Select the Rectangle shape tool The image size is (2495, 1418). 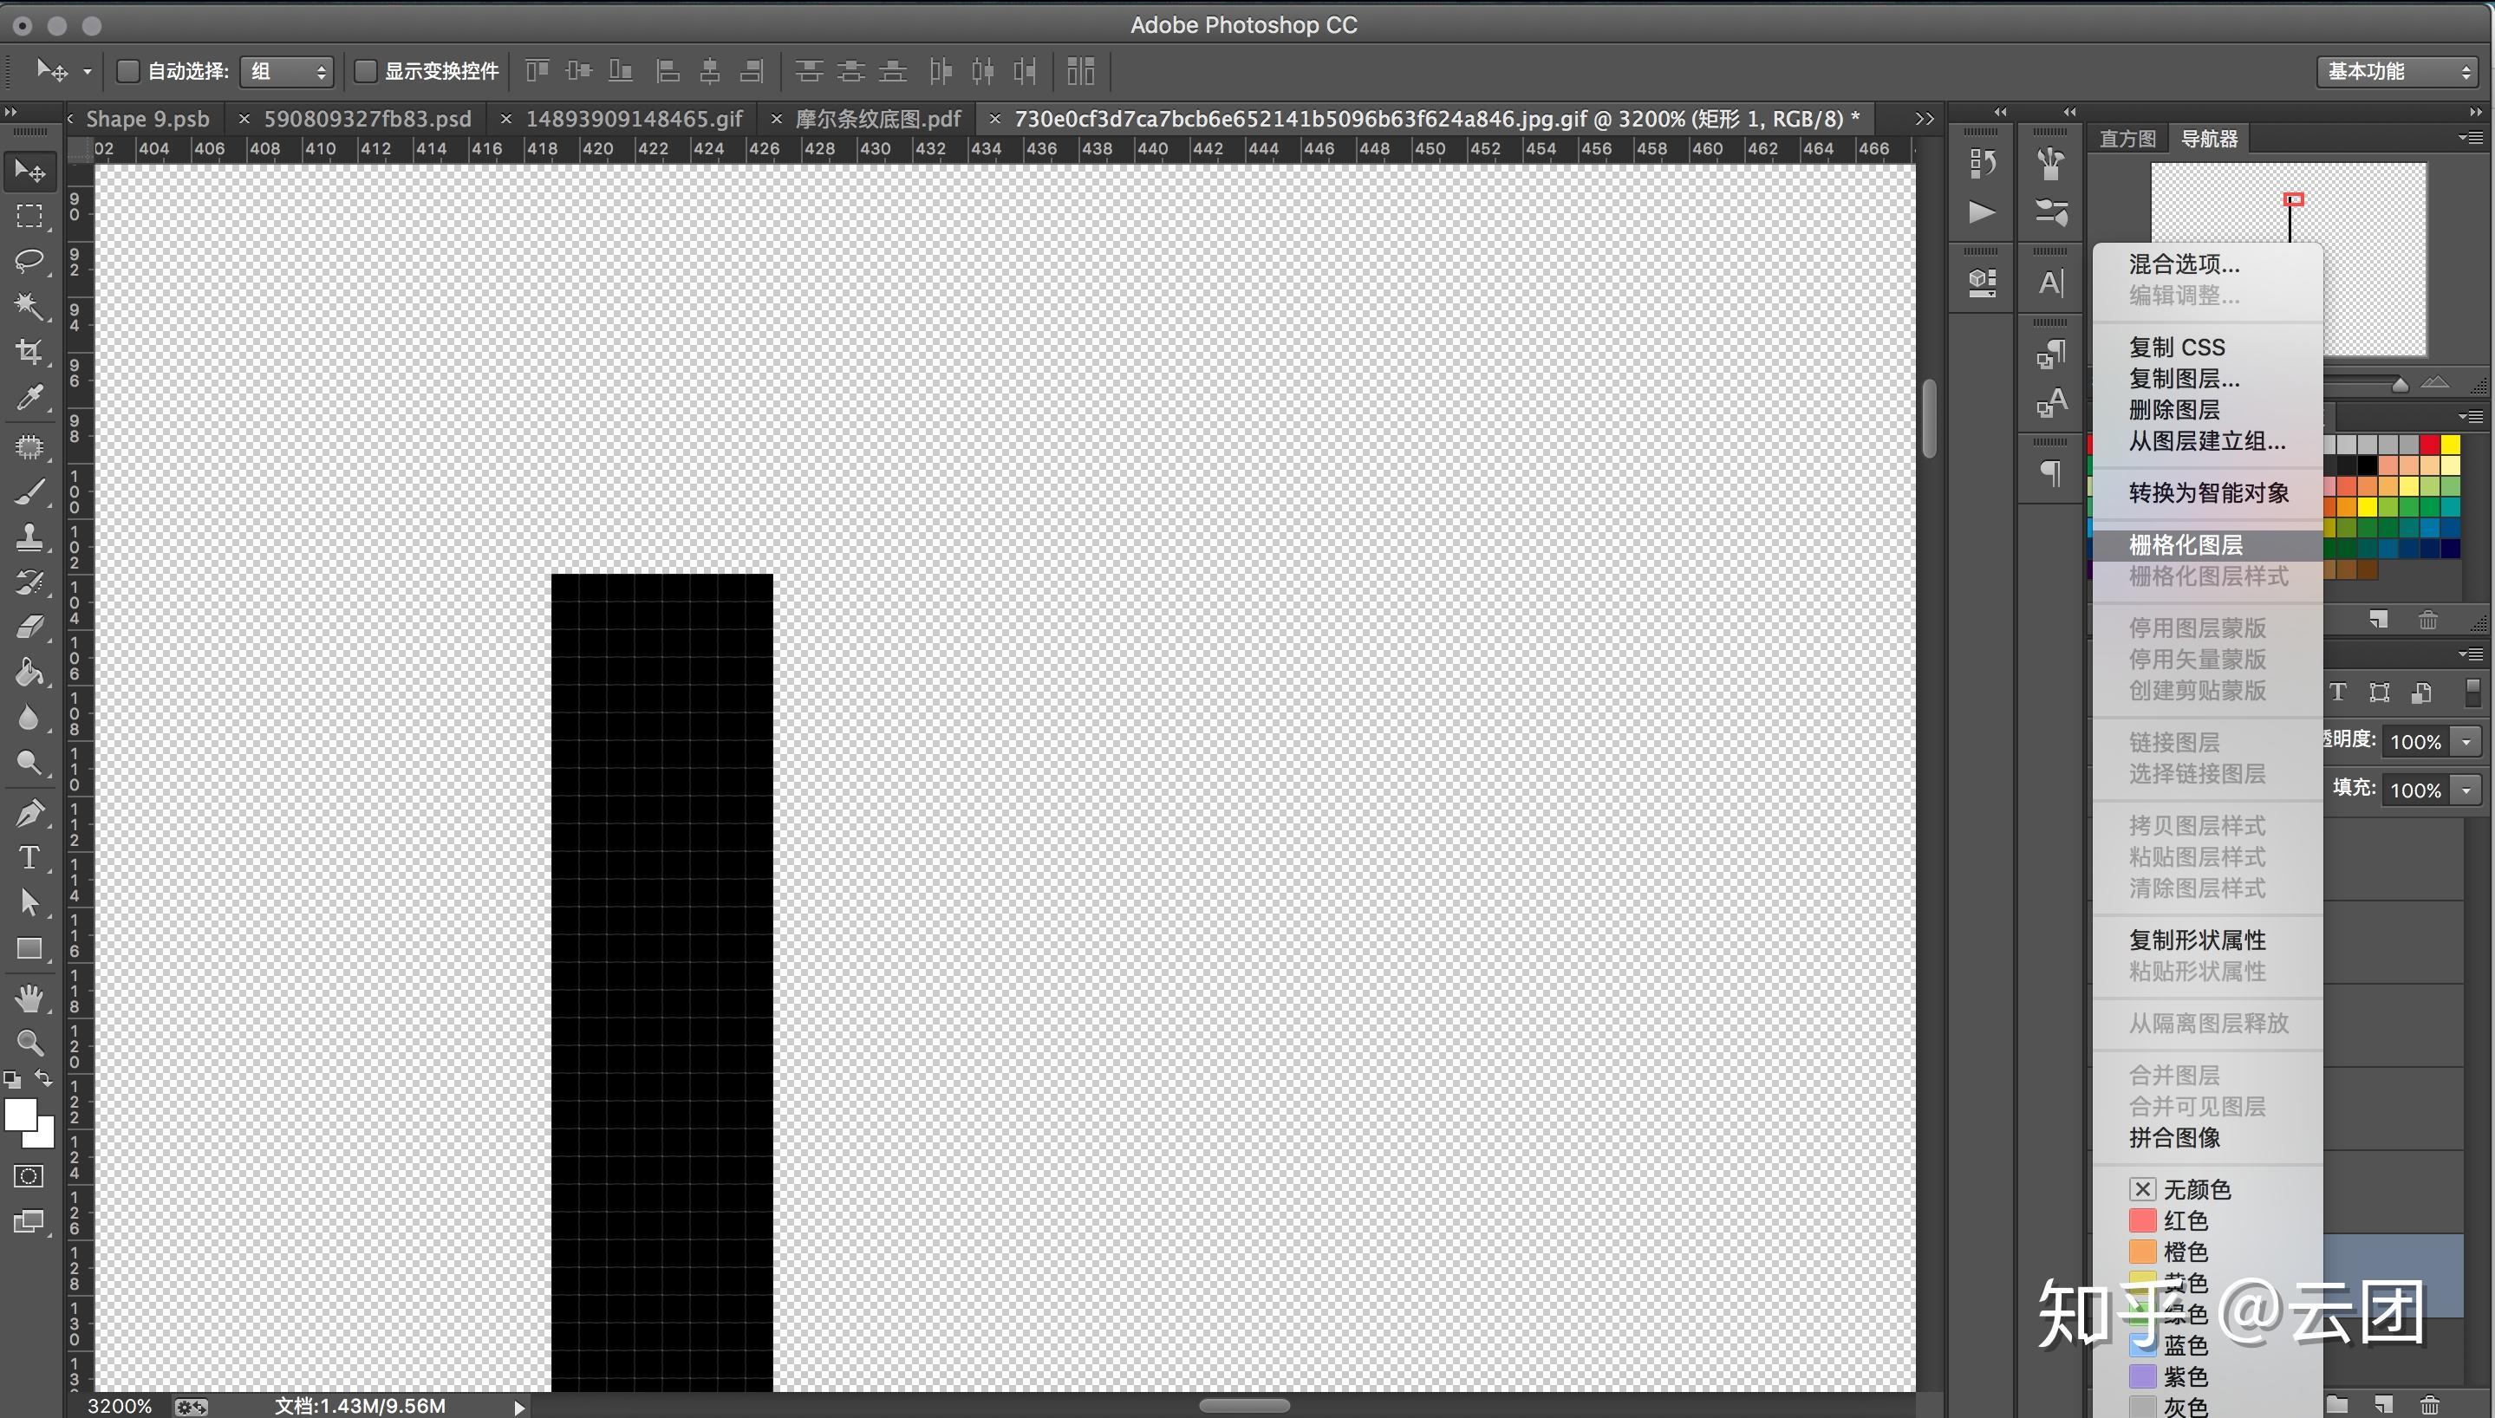29,948
